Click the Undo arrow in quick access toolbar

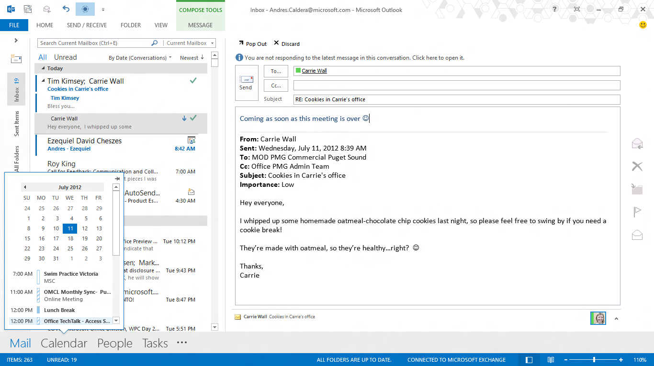point(66,9)
